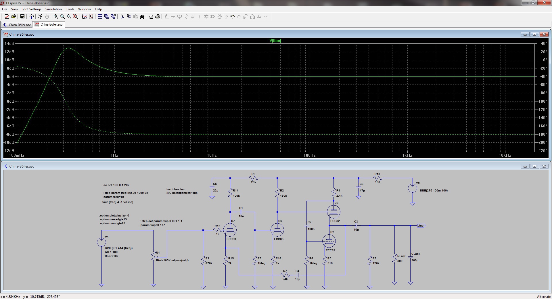Click the Line output net label
This screenshot has width=552, height=299.
(421, 226)
